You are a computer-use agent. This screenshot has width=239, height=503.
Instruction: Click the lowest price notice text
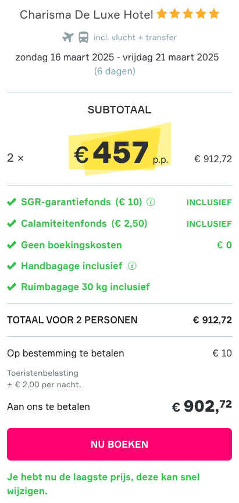(104, 484)
